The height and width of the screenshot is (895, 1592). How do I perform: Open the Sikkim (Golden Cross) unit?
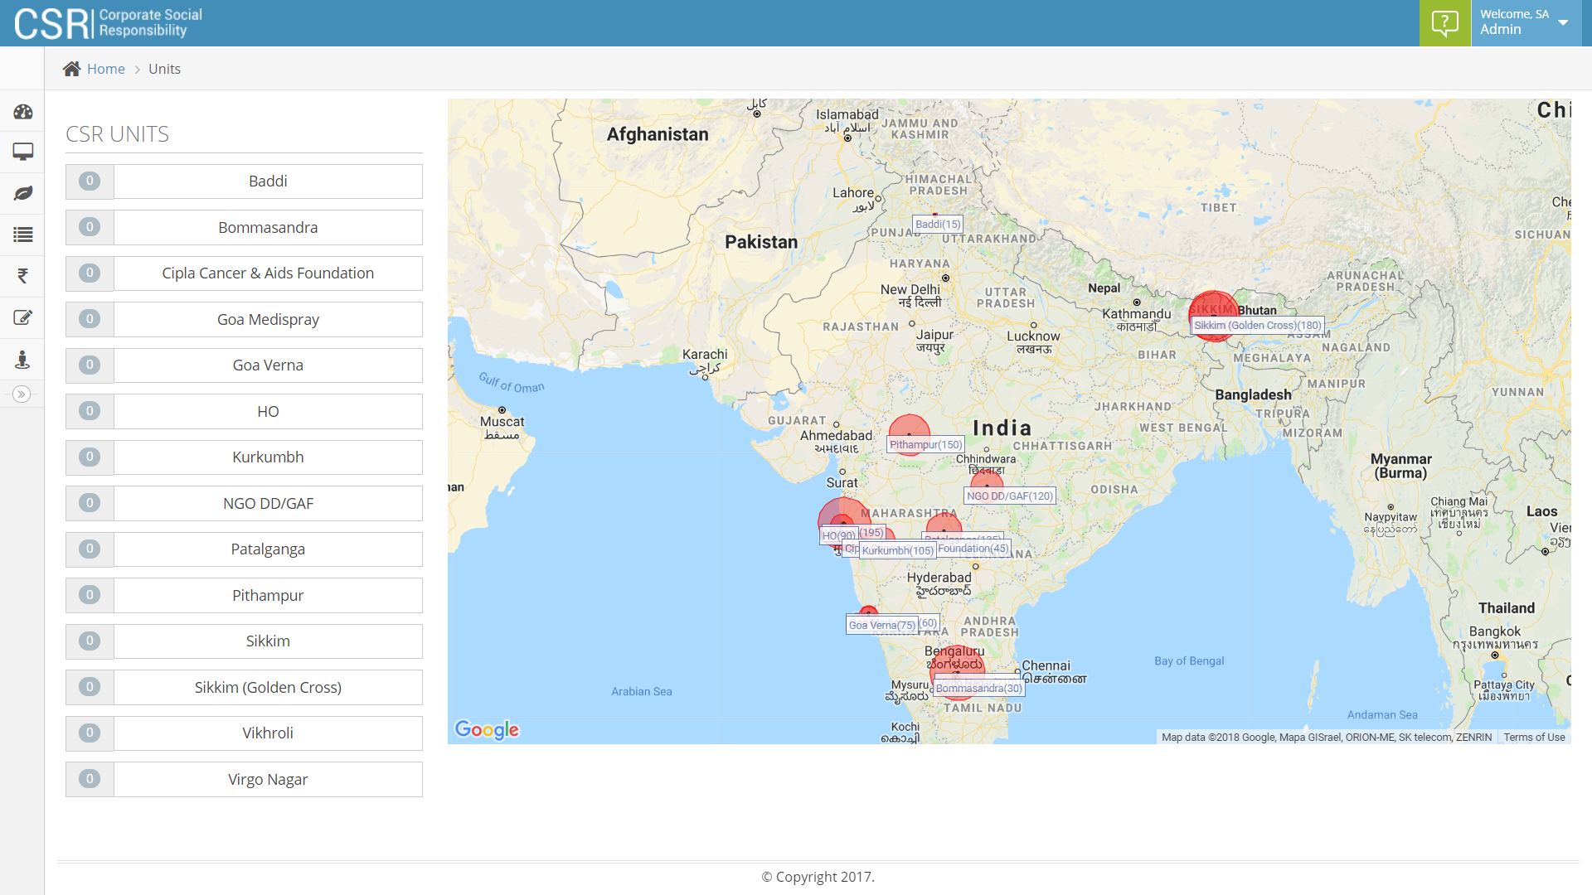tap(268, 687)
